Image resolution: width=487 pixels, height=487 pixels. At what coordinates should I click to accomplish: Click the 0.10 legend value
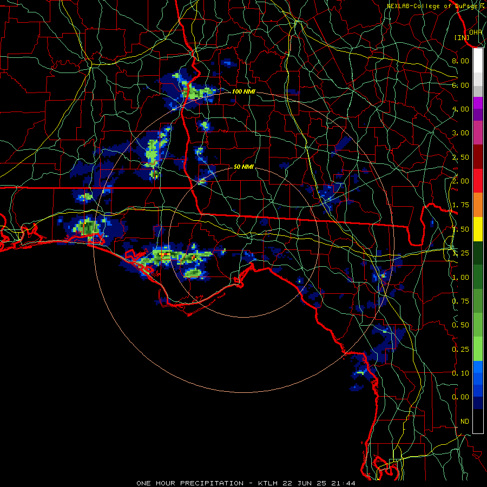click(x=460, y=373)
